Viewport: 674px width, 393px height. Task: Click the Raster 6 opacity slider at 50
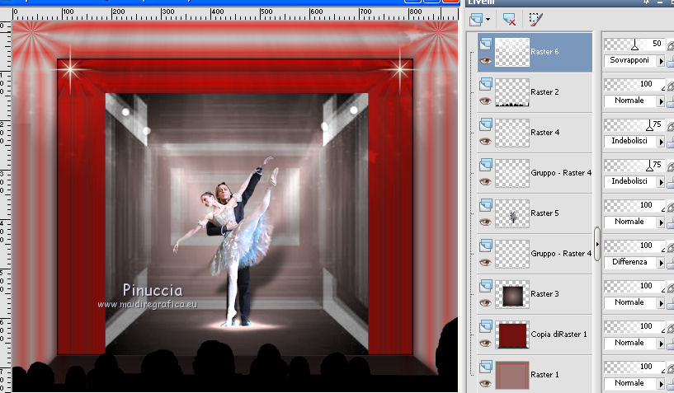[634, 44]
